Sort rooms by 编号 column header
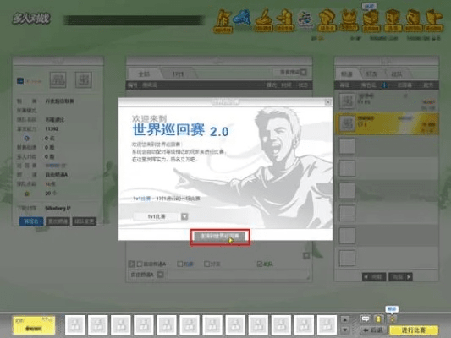Image resolution: width=451 pixels, height=338 pixels. point(133,85)
